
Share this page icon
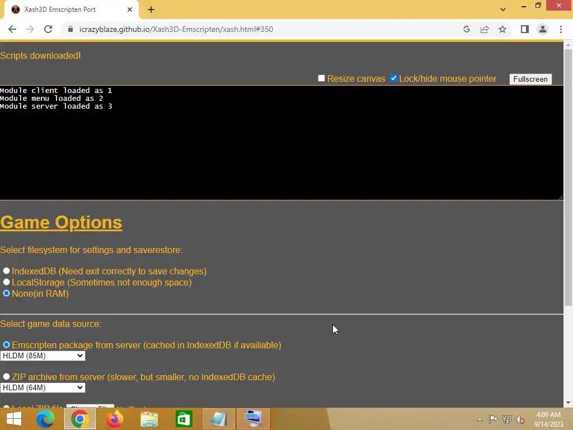(x=485, y=29)
